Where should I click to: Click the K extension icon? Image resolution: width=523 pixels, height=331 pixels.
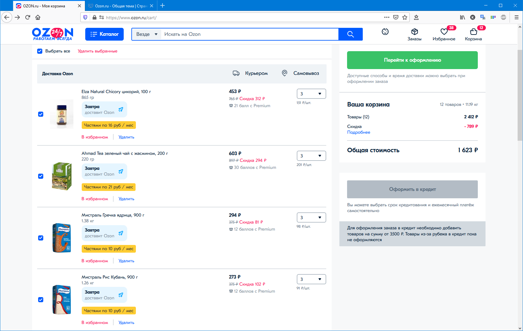coord(473,17)
